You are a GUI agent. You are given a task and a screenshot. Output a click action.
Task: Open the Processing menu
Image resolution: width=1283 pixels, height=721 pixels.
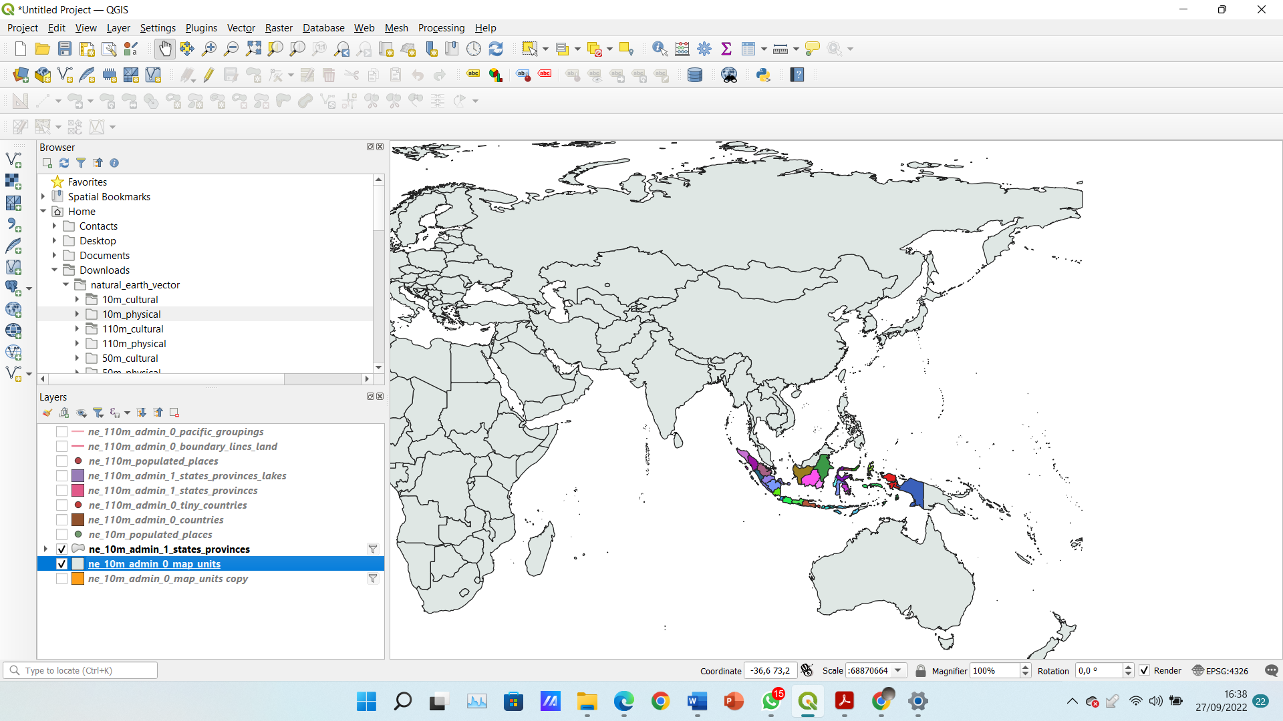[x=441, y=27]
